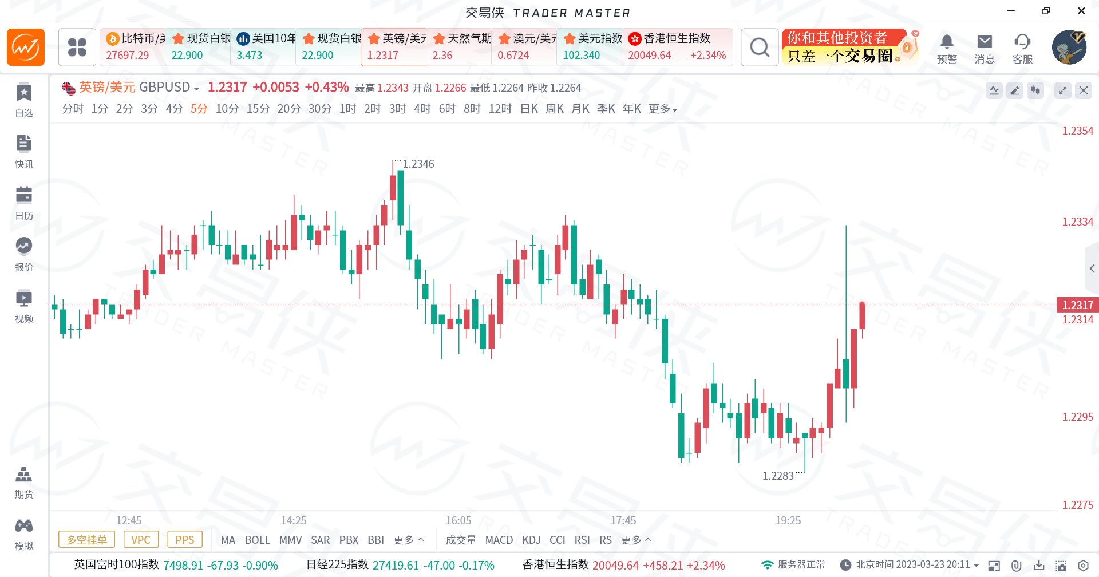Select the 周K timeframe

[555, 109]
